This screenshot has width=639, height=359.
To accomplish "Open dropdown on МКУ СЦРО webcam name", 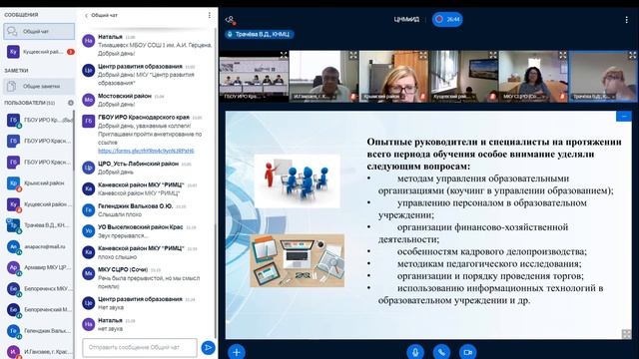I will tap(523, 97).
